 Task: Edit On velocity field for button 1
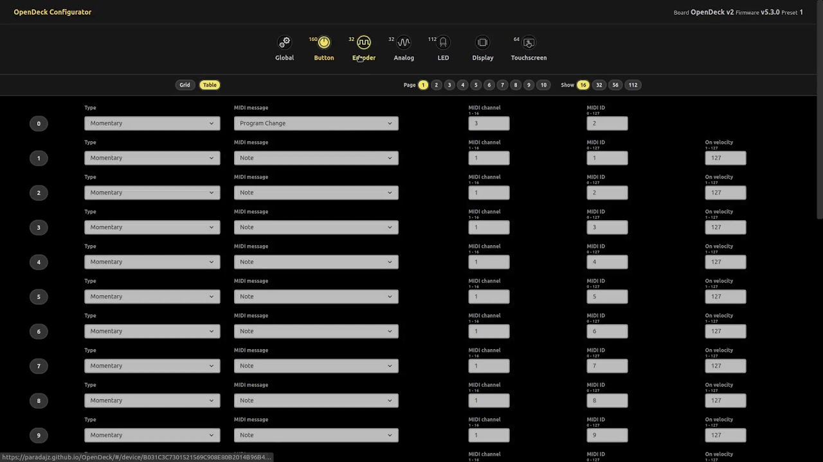click(726, 158)
